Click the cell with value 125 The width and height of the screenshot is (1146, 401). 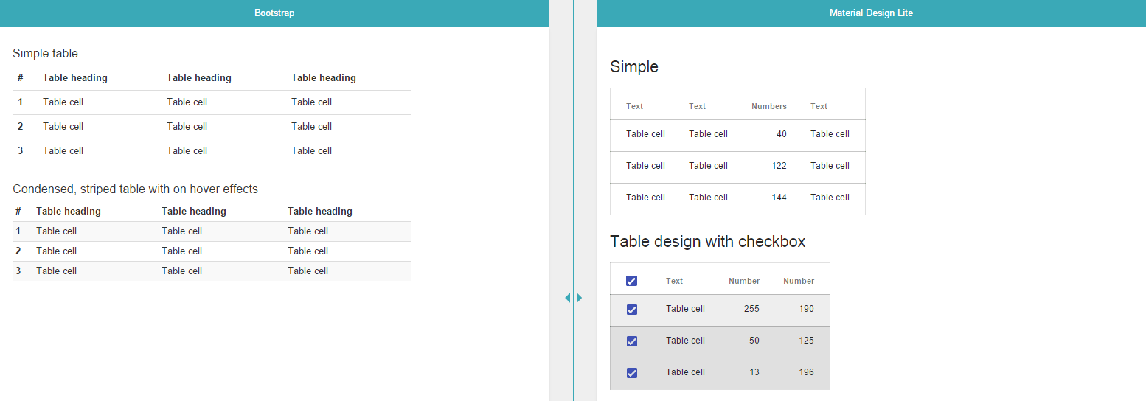click(x=806, y=341)
